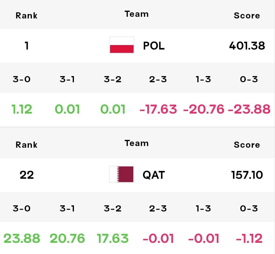Click Qatar's 0-3 value -1.12
Screen dimensions: 275x254
(249, 238)
